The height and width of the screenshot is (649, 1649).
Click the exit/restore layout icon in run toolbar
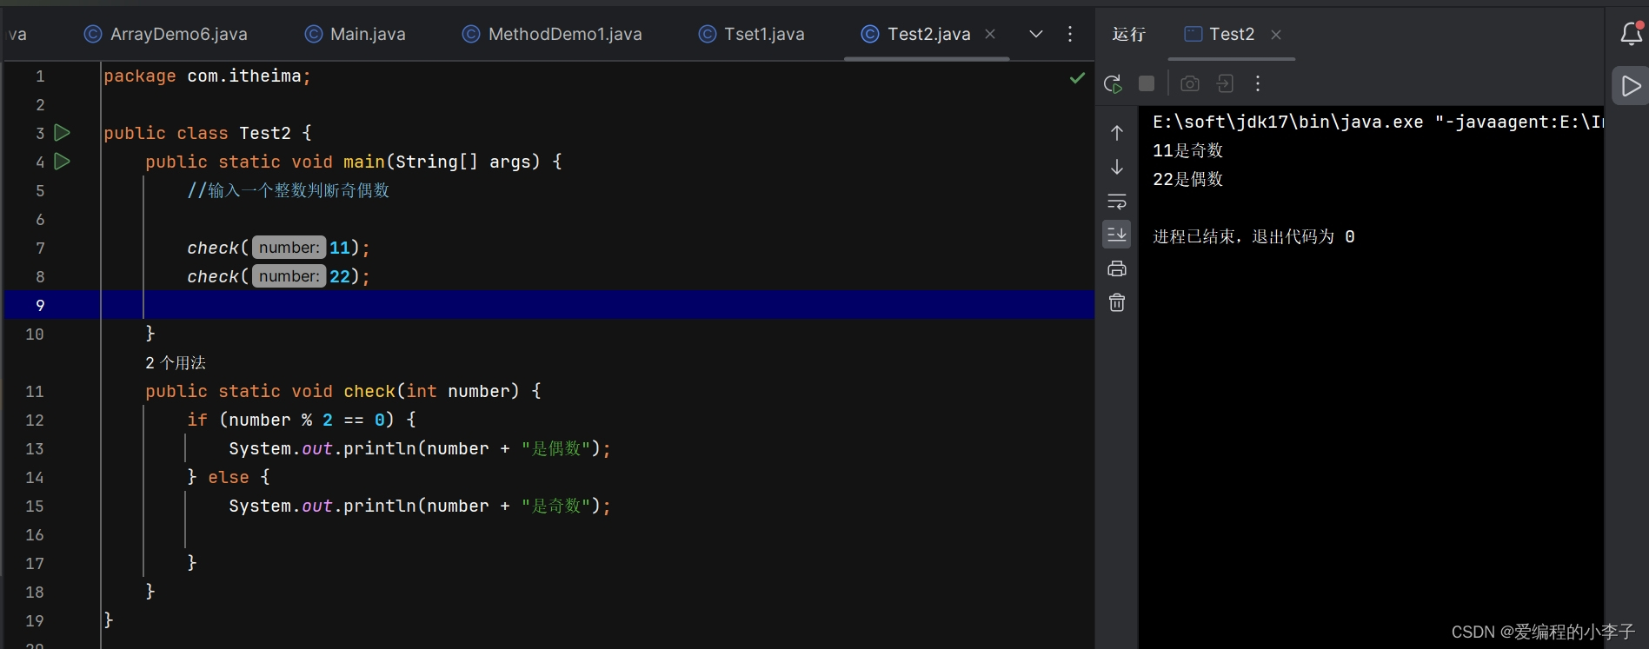(1225, 83)
